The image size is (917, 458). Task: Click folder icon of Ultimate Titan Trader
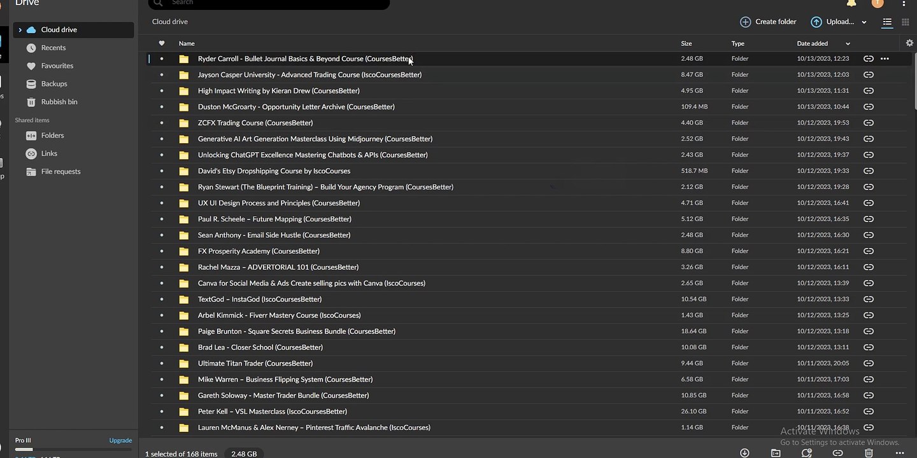184,364
